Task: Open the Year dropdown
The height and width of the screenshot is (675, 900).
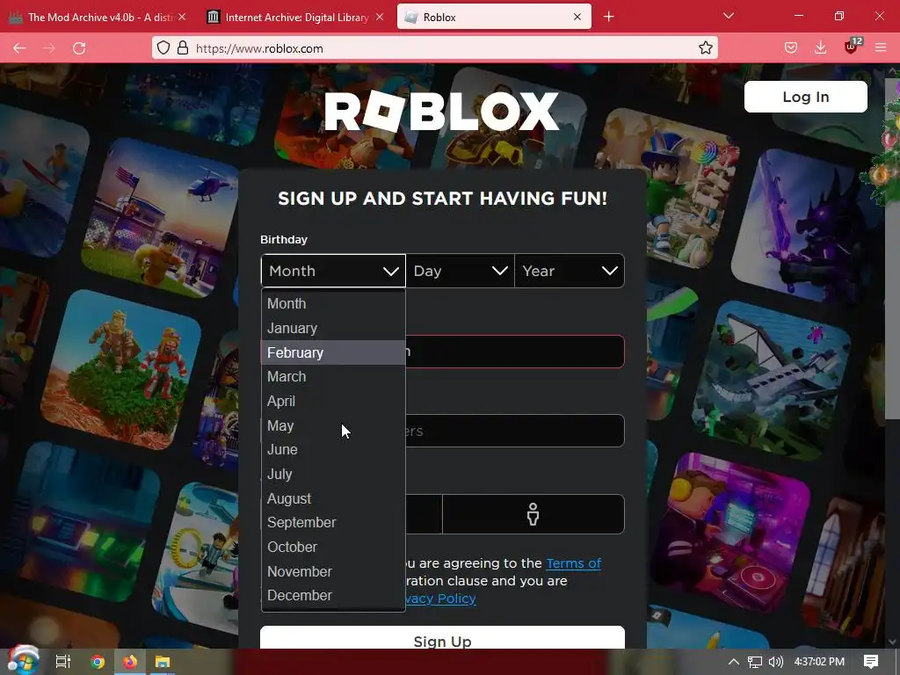Action: [x=570, y=271]
